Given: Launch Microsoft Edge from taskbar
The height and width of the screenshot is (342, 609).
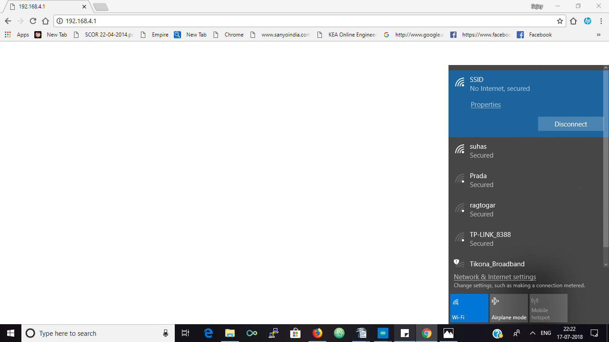Looking at the screenshot, I should click(x=208, y=333).
